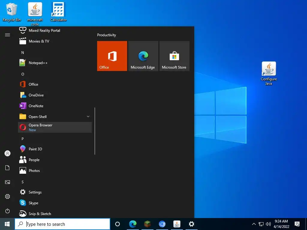The height and width of the screenshot is (230, 307).
Task: Open Office in the app list
Action: (55, 84)
